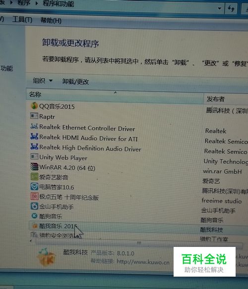Click the 金山手机助手 icon
This screenshot has height=289, width=248.
[x=34, y=206]
